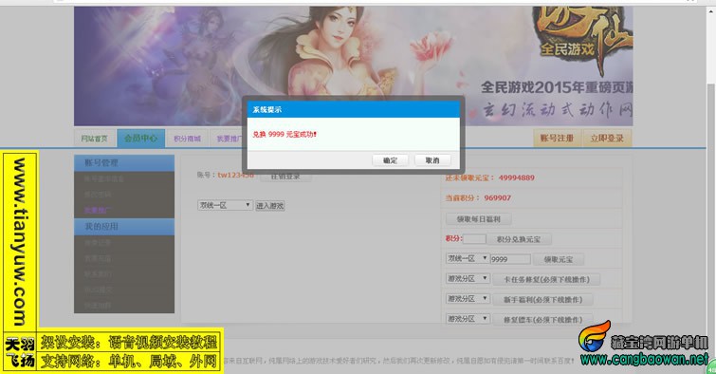Focus the yuanbao amount field showing 9999
This screenshot has width=716, height=374.
point(510,259)
